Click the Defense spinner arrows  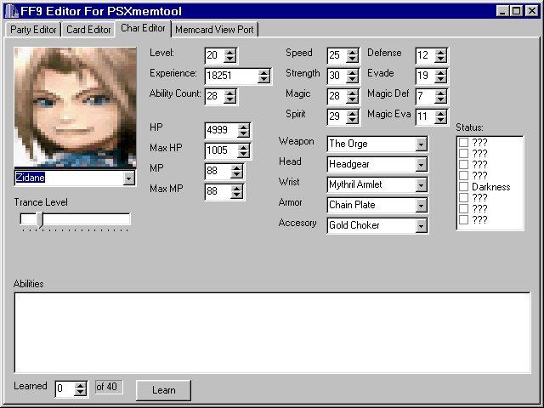(x=440, y=55)
